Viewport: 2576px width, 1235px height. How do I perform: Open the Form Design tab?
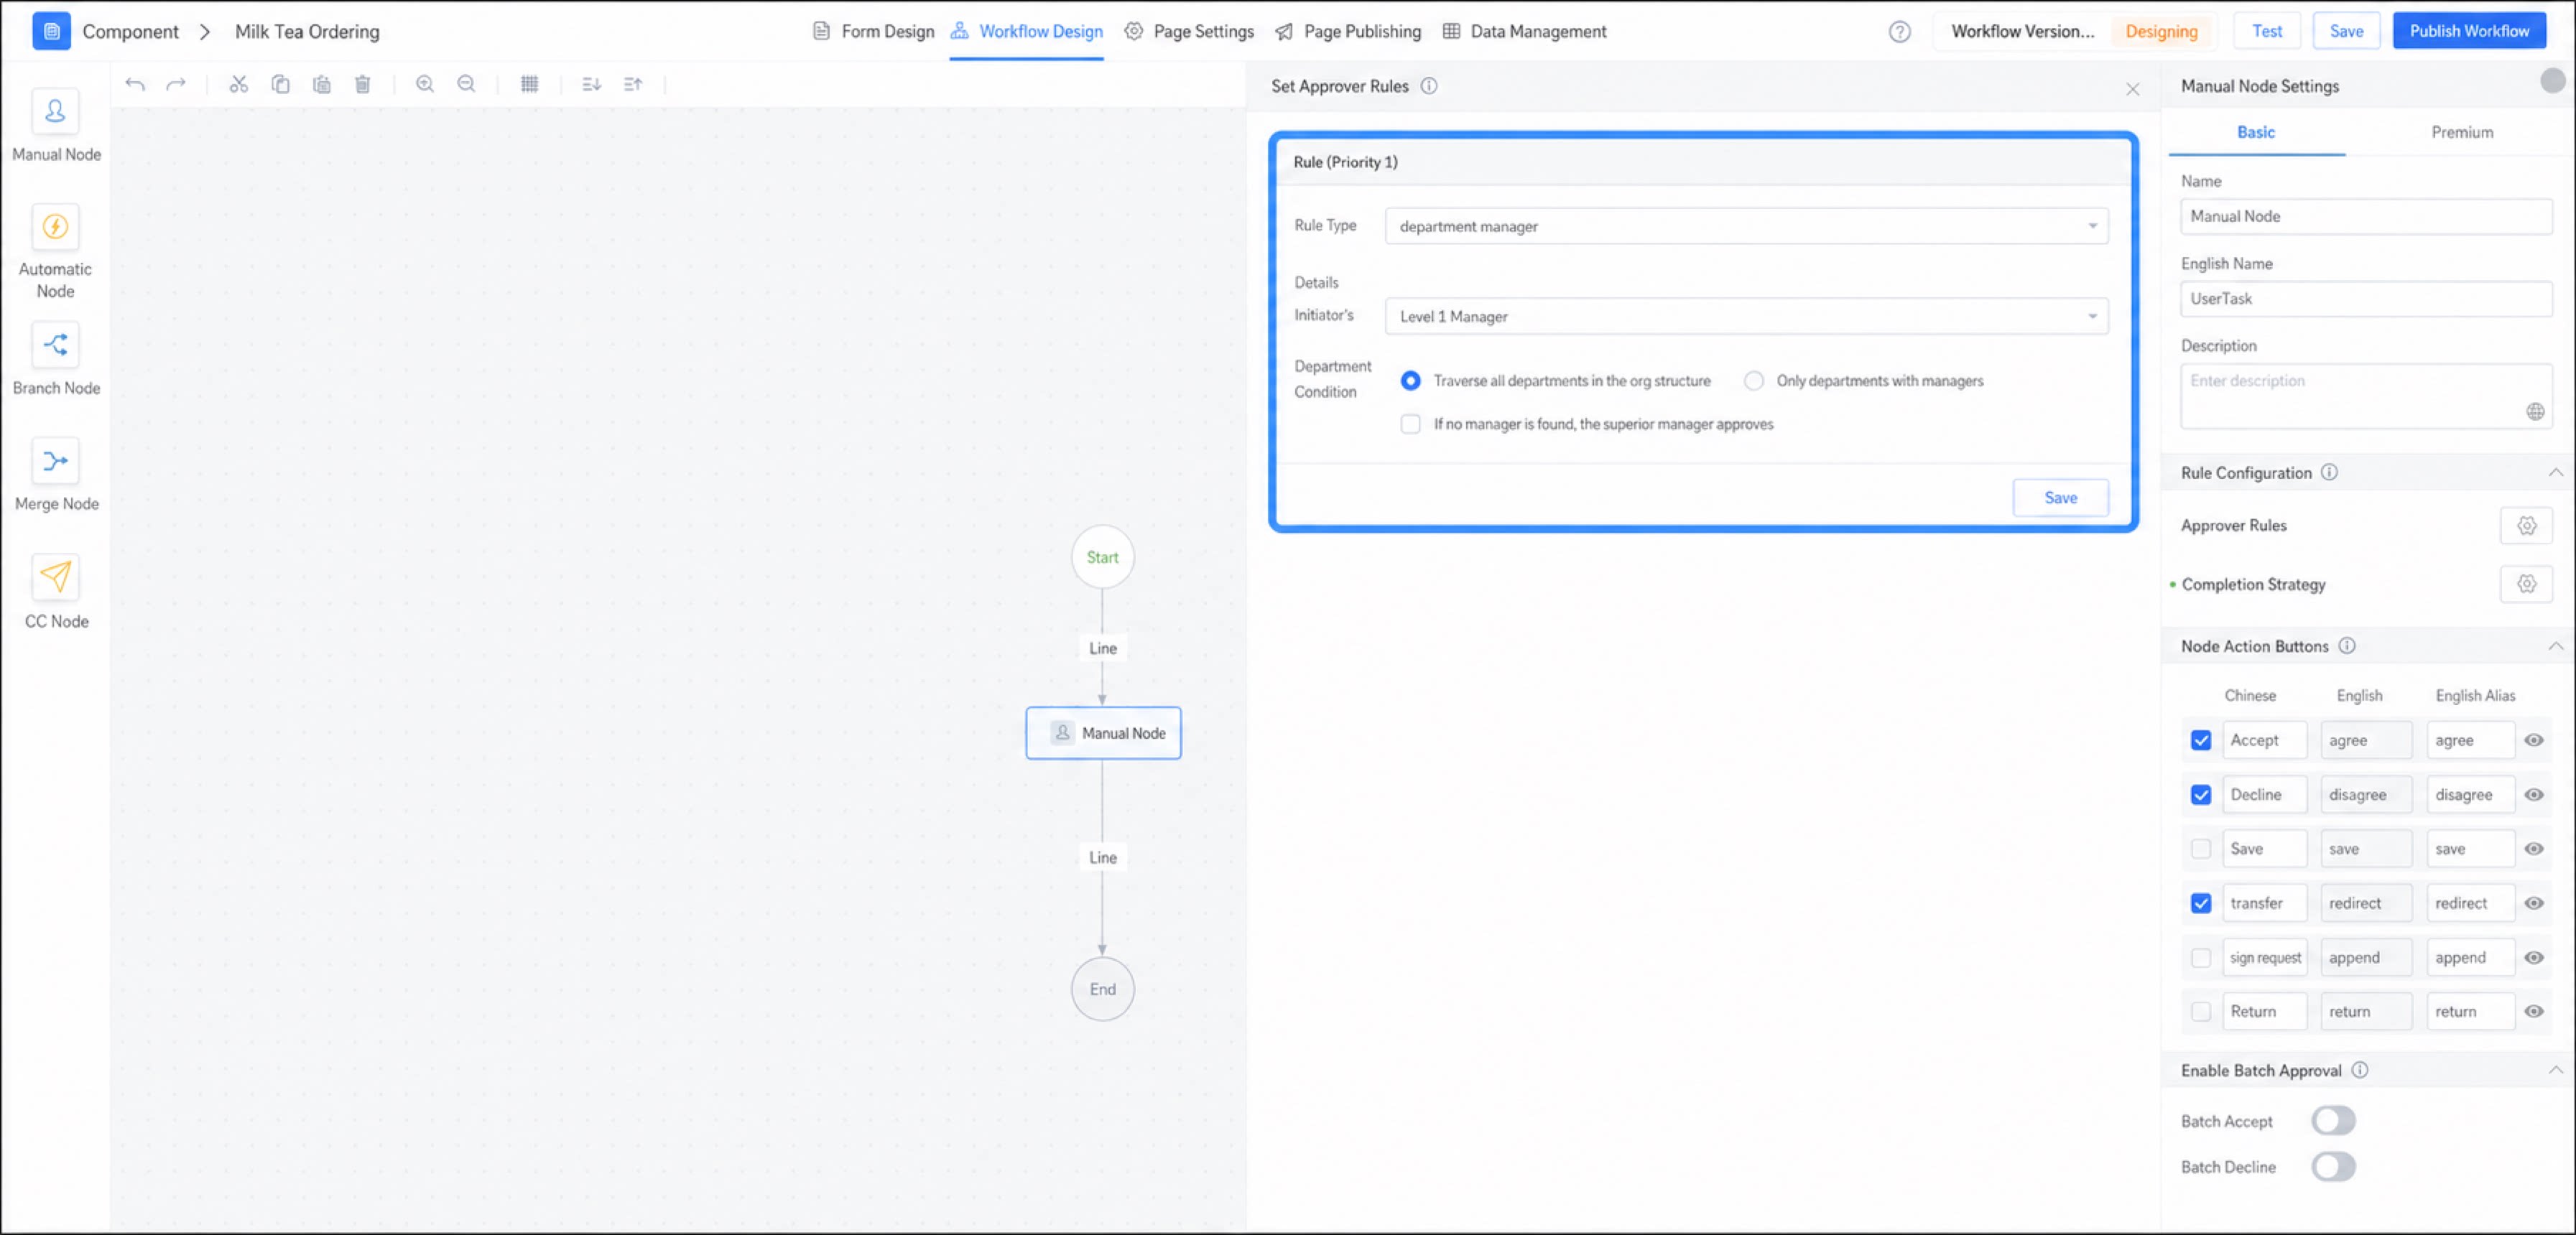tap(874, 31)
